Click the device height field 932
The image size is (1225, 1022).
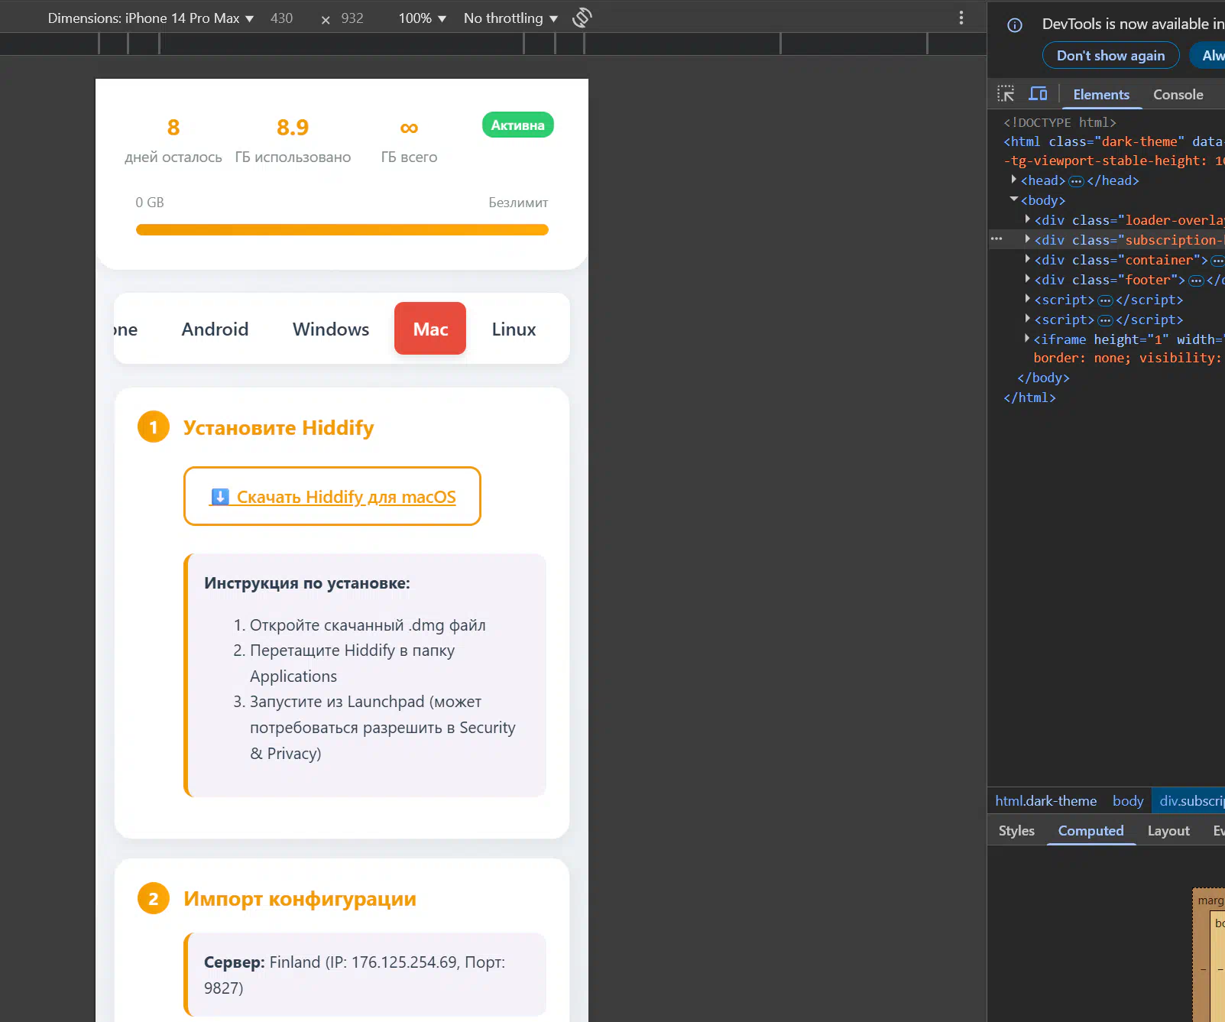352,18
